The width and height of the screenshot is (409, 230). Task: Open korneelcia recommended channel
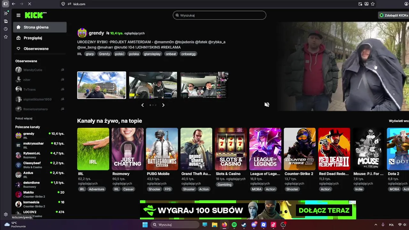tap(40, 204)
